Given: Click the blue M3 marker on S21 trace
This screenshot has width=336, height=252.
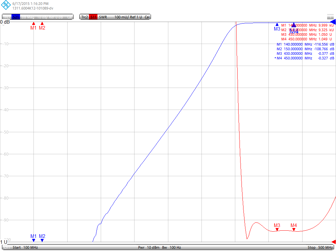Looking at the screenshot, I should pyautogui.click(x=277, y=27).
